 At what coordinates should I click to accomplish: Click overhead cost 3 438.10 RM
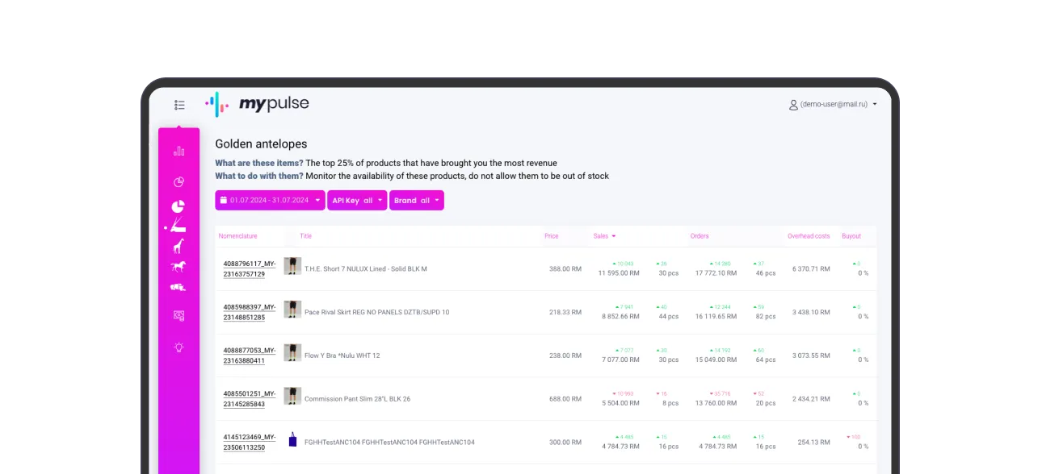pos(811,312)
